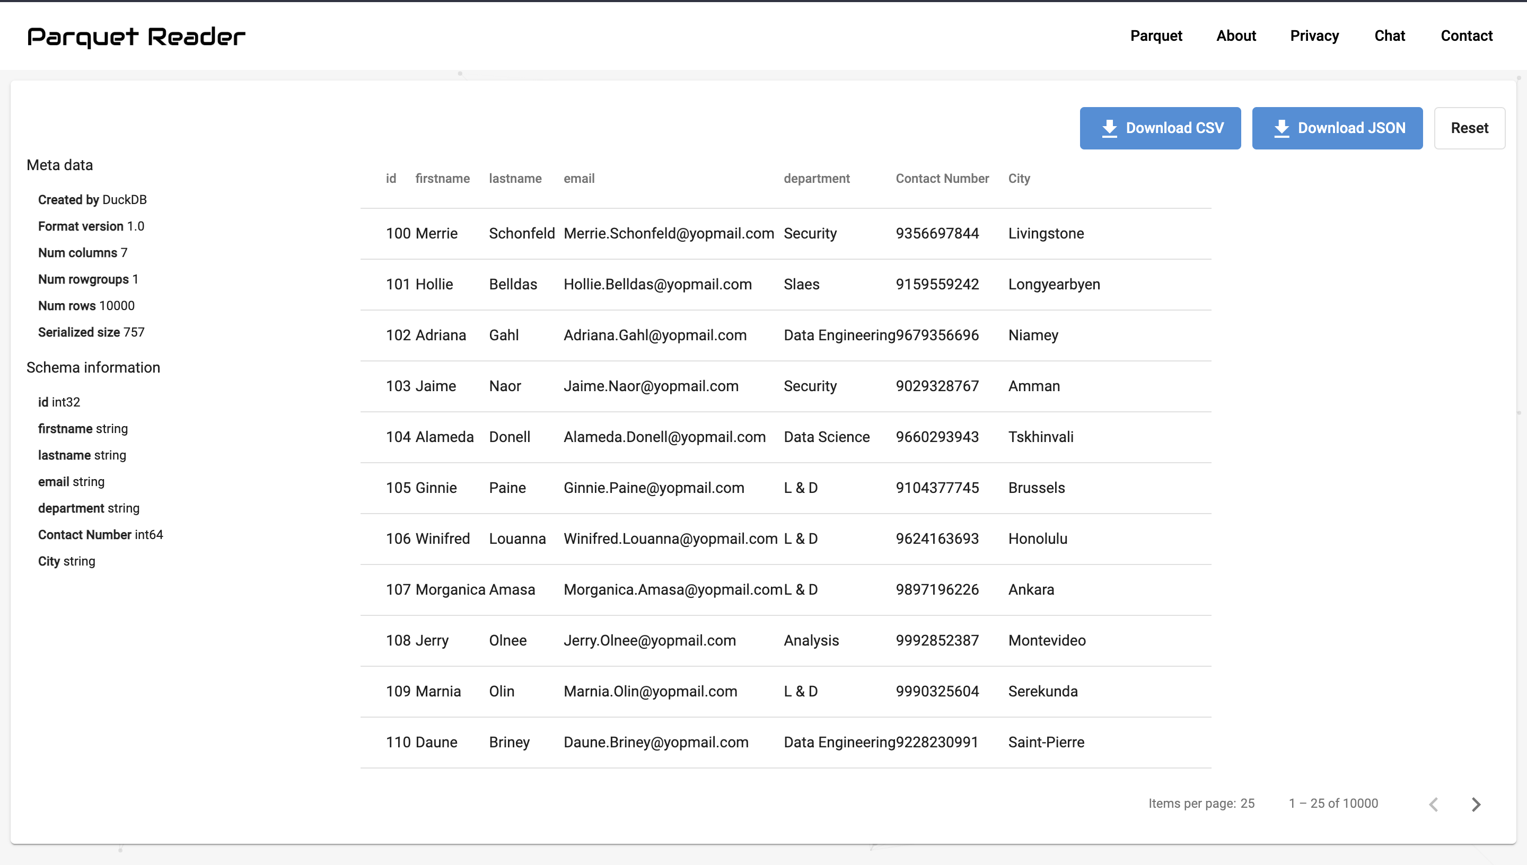Go to the next page using right chevron
Image resolution: width=1527 pixels, height=865 pixels.
point(1476,804)
